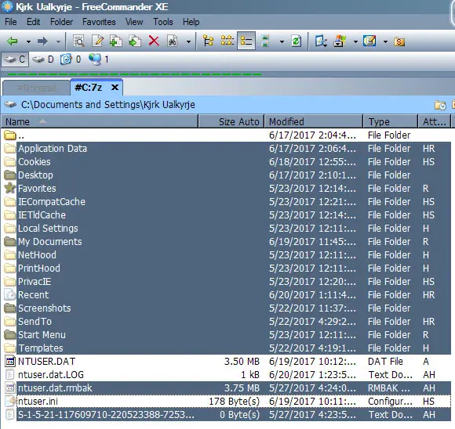This screenshot has width=455, height=429.
Task: Open the Folder menu
Action: 61,22
